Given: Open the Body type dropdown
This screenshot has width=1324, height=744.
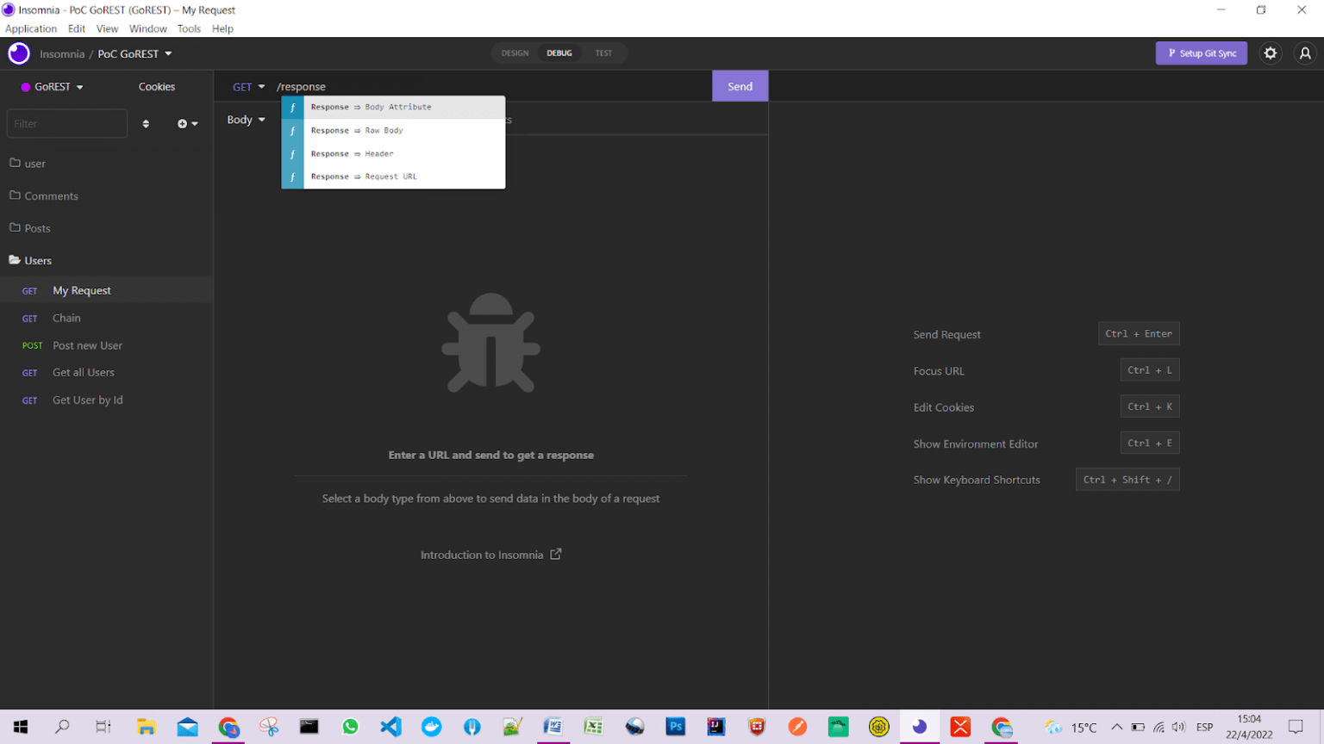Looking at the screenshot, I should pyautogui.click(x=246, y=120).
